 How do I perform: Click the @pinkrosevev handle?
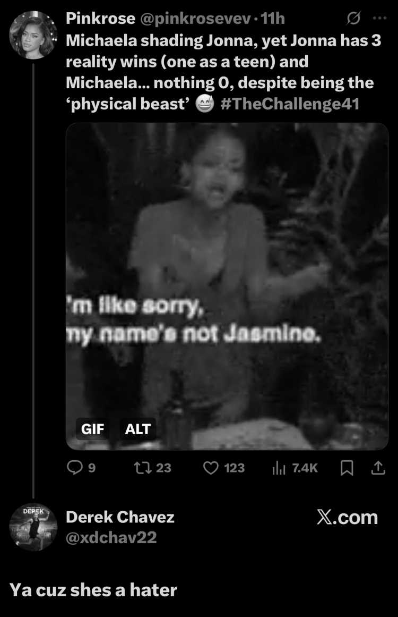click(195, 19)
